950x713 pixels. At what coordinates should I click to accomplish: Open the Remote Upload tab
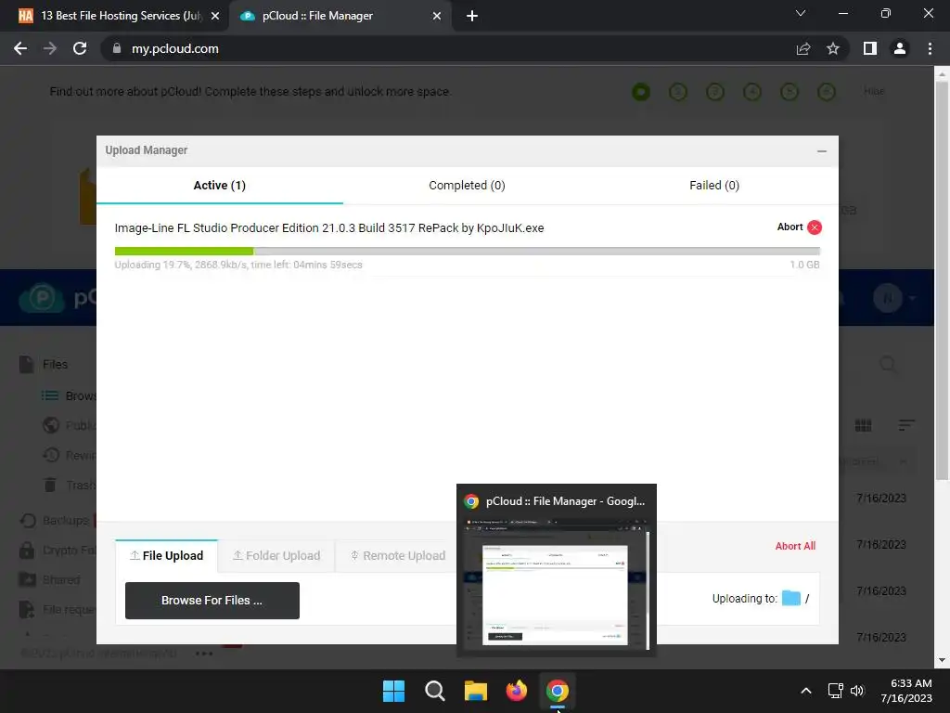click(398, 555)
